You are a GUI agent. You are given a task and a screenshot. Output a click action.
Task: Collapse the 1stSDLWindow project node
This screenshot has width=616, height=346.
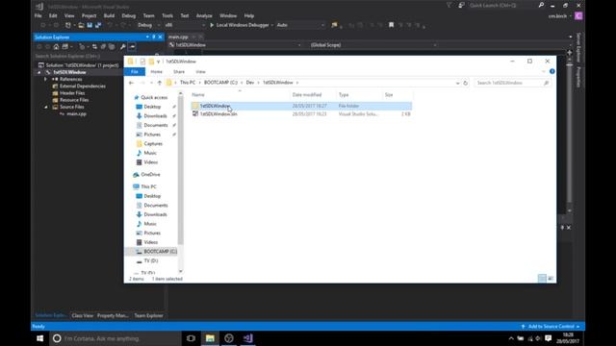click(38, 73)
